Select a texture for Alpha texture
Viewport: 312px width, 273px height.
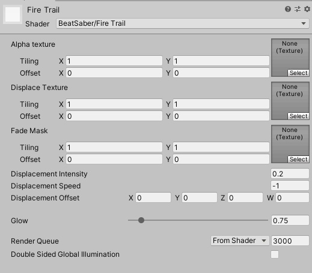point(298,73)
